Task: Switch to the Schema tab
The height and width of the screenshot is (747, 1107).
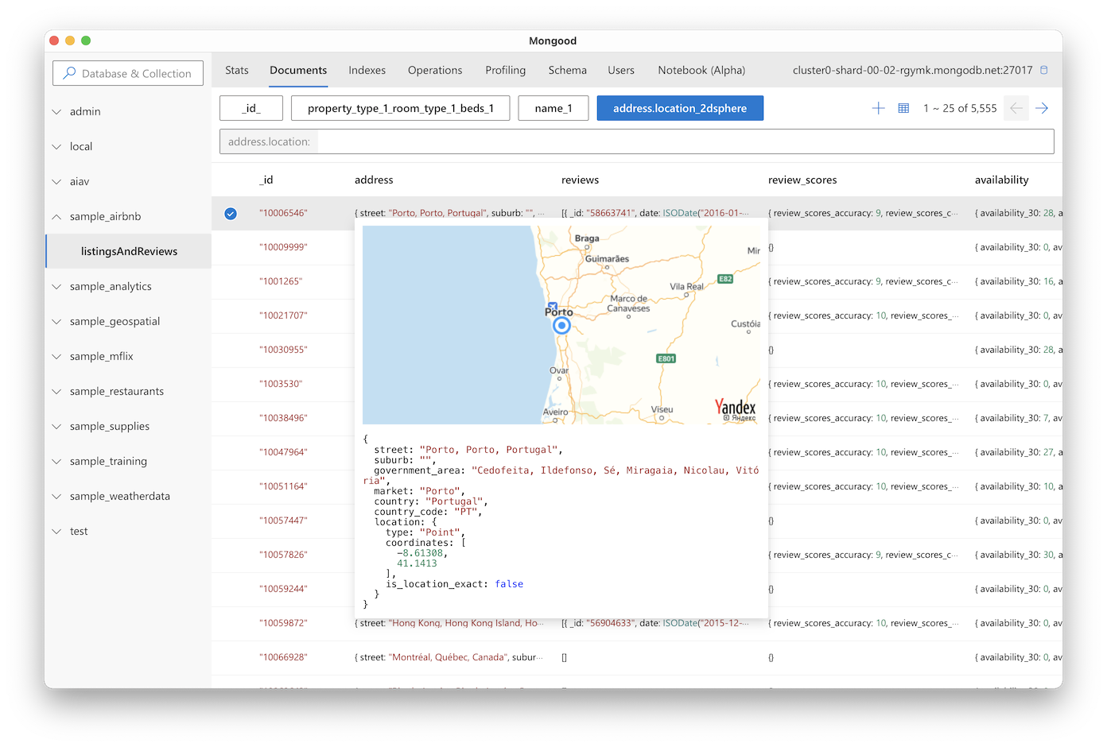Action: pos(568,70)
